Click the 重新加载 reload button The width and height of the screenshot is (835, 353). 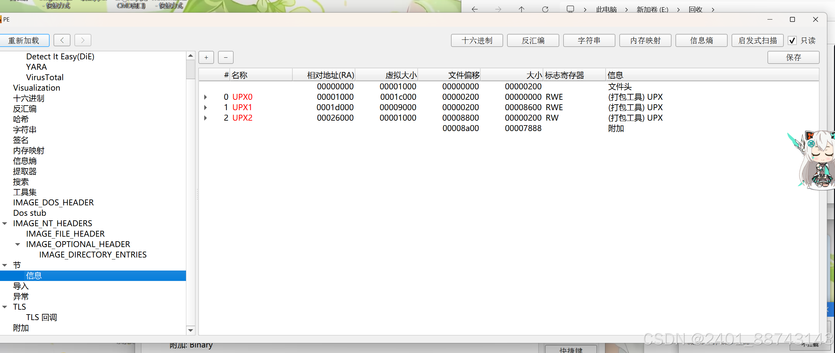click(24, 40)
